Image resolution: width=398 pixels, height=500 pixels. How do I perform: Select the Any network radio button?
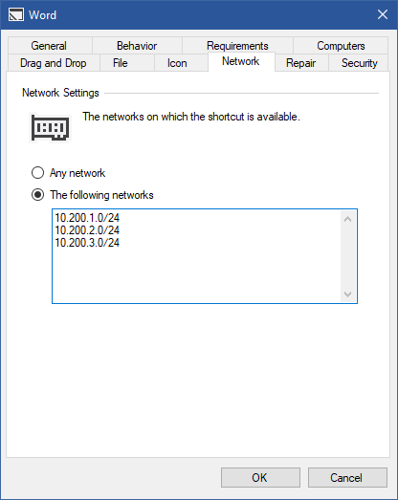point(37,173)
